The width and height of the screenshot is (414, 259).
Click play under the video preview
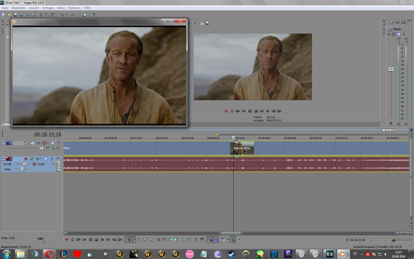pyautogui.click(x=243, y=111)
